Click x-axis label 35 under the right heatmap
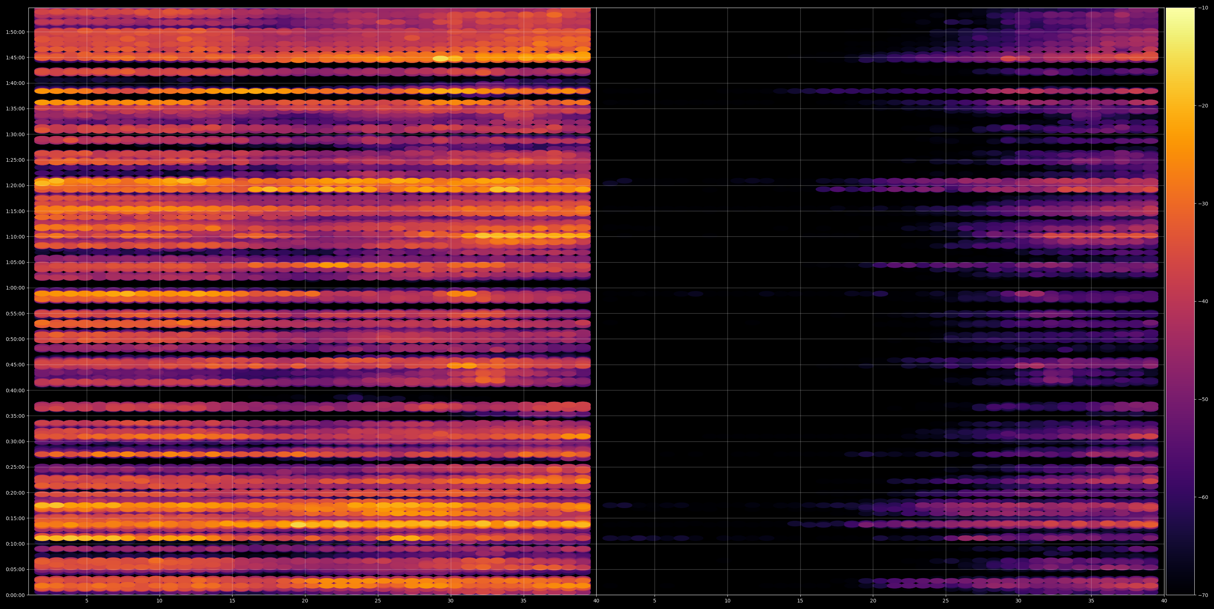The width and height of the screenshot is (1214, 609). click(1092, 601)
